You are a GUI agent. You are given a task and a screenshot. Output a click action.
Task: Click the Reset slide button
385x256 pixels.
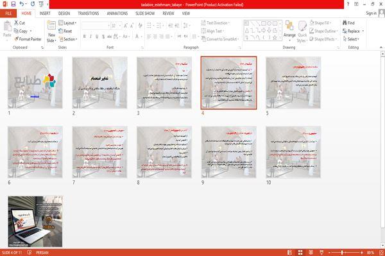pyautogui.click(x=65, y=31)
